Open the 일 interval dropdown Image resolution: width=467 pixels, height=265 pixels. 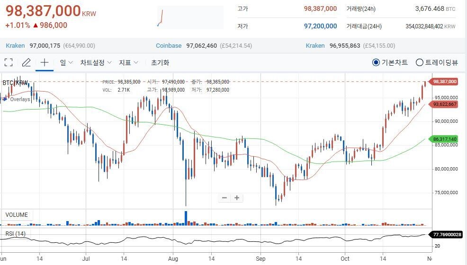click(x=65, y=62)
